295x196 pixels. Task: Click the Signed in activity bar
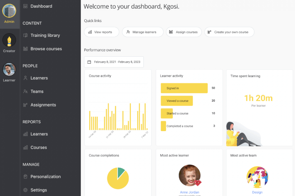pyautogui.click(x=184, y=88)
